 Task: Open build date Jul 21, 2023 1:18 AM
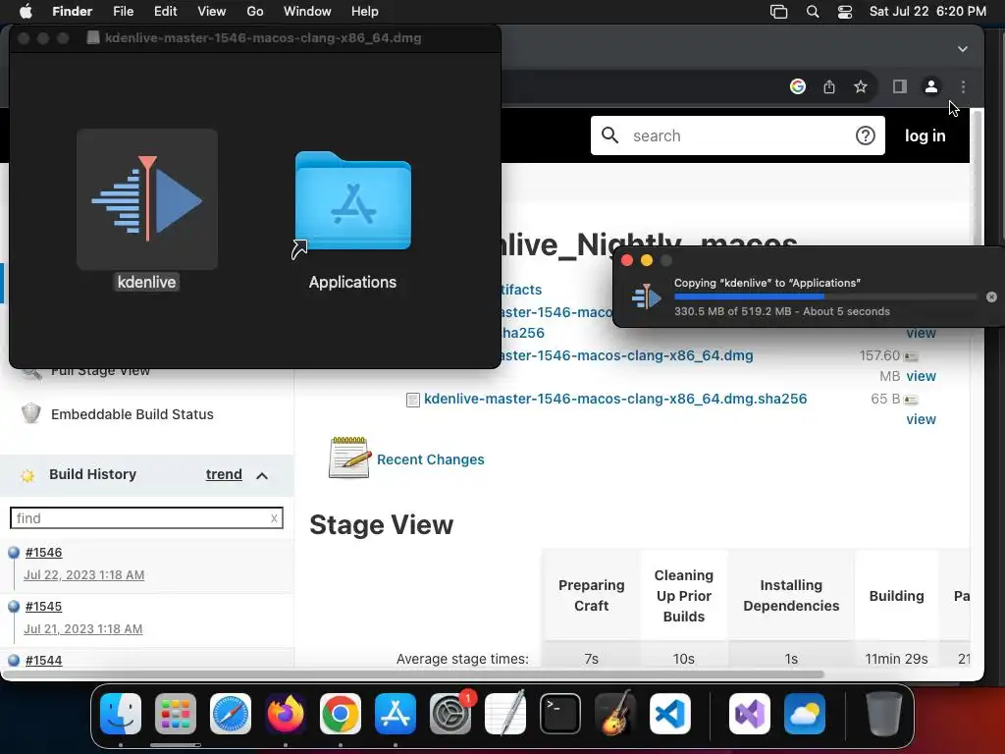coord(83,629)
